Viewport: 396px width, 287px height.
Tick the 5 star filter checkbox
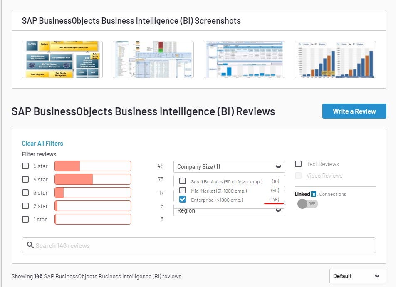pos(25,166)
